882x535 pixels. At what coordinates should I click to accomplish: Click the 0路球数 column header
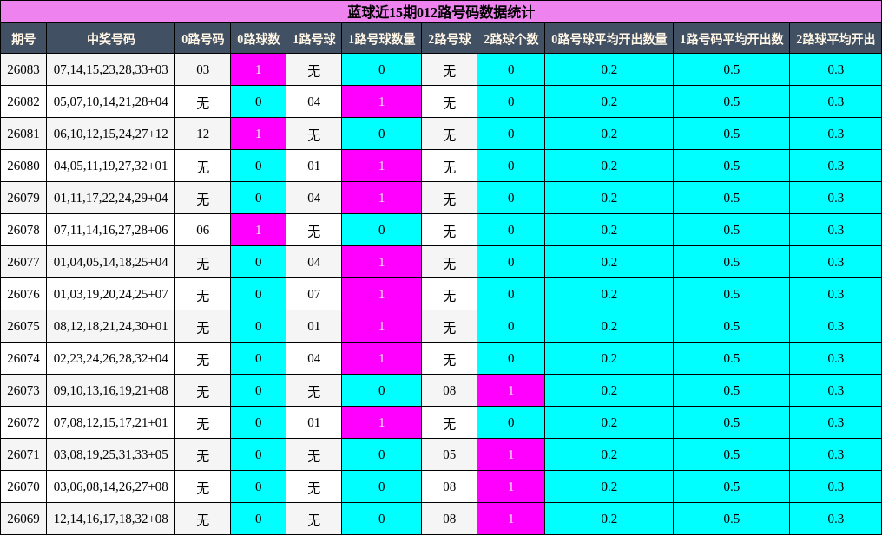click(x=258, y=39)
